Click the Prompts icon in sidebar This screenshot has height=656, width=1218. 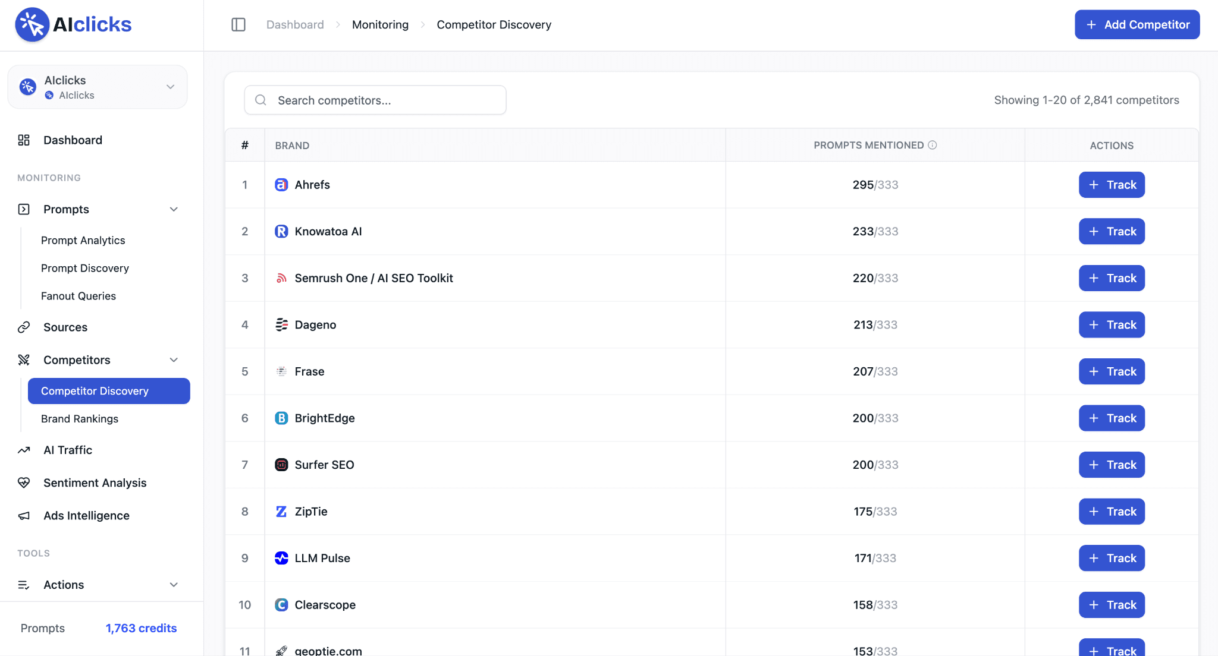pyautogui.click(x=24, y=209)
